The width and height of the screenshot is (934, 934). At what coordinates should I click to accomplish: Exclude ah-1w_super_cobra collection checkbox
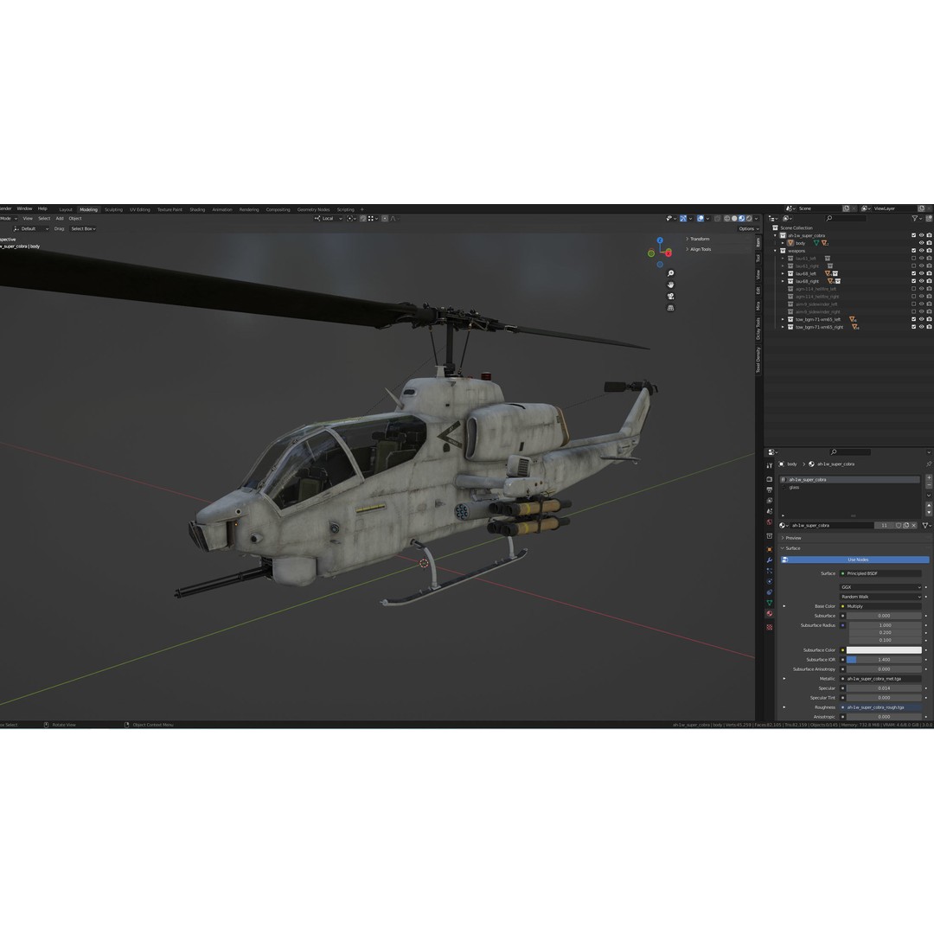(913, 235)
